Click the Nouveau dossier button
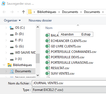The height and width of the screenshot is (94, 106). [40, 20]
